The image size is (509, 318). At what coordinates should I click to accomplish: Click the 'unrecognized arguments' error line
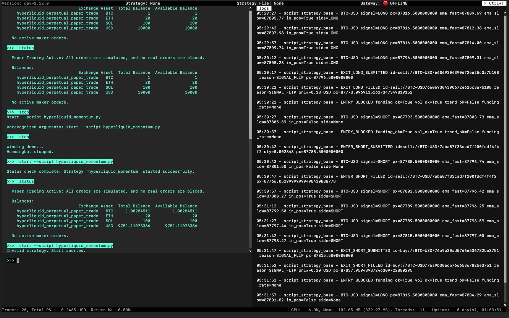click(83, 127)
